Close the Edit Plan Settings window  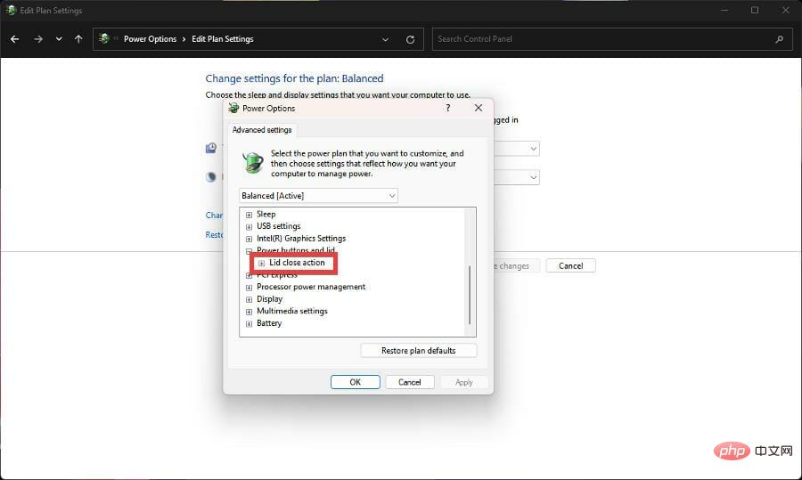pyautogui.click(x=786, y=10)
